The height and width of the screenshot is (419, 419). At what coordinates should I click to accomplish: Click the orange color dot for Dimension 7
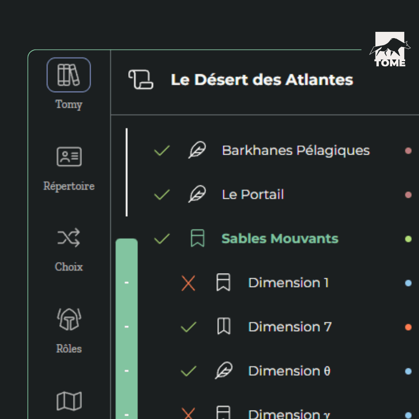pos(408,327)
